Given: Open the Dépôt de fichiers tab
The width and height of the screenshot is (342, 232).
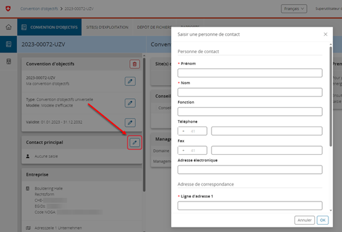Looking at the screenshot, I should 154,27.
